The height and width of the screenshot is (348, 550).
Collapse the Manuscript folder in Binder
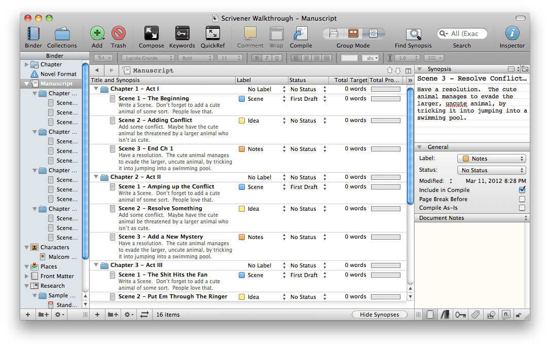(x=27, y=84)
